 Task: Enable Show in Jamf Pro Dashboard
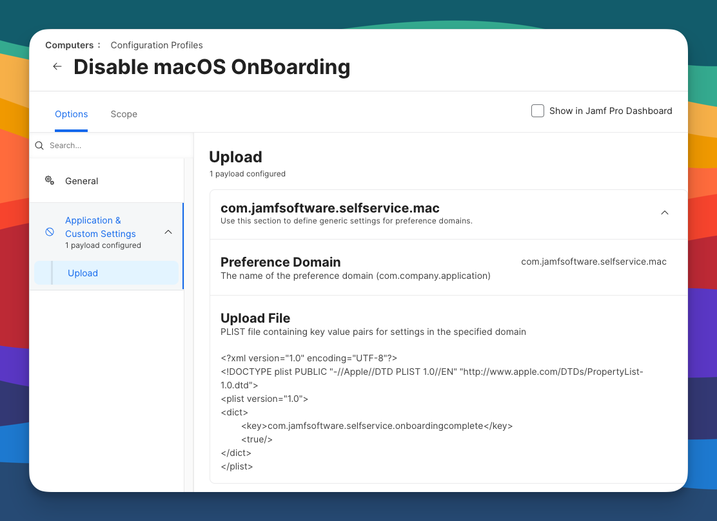(537, 111)
